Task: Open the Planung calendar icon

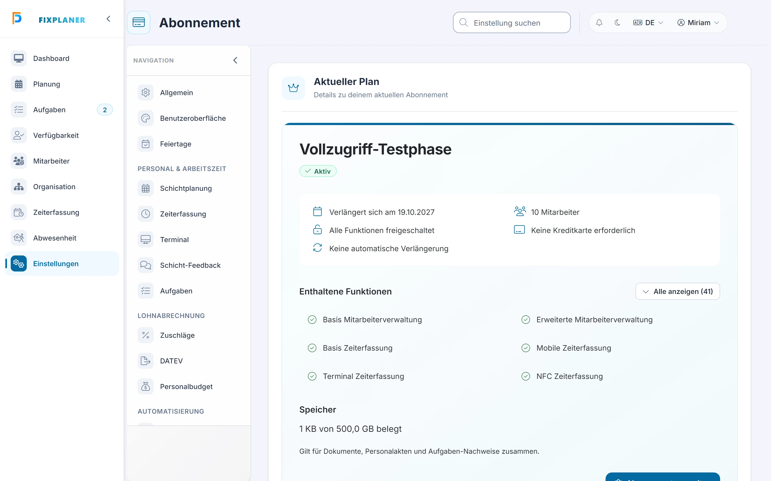Action: [x=18, y=84]
